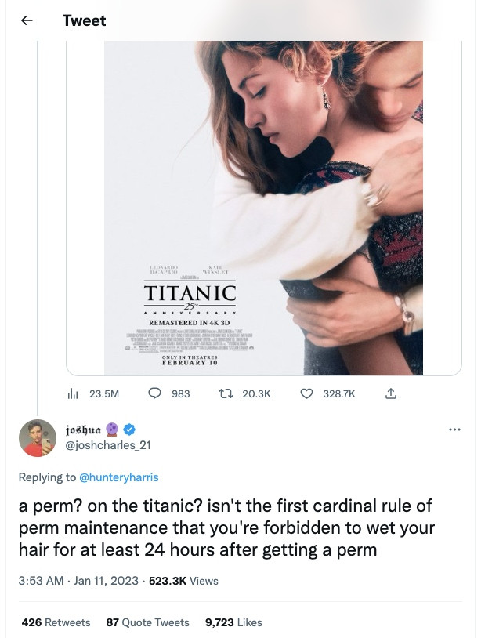The width and height of the screenshot is (492, 638).
Task: Click the back arrow icon
Action: 26,20
